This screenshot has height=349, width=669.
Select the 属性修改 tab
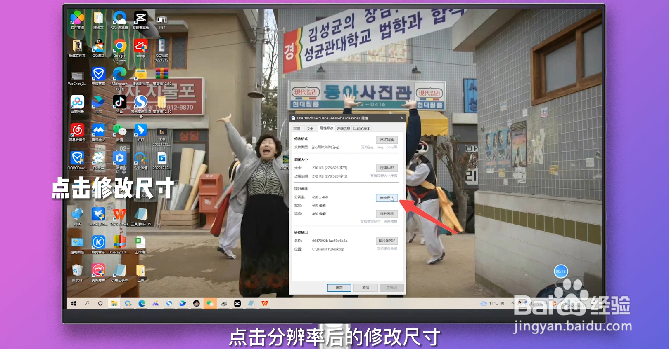326,128
